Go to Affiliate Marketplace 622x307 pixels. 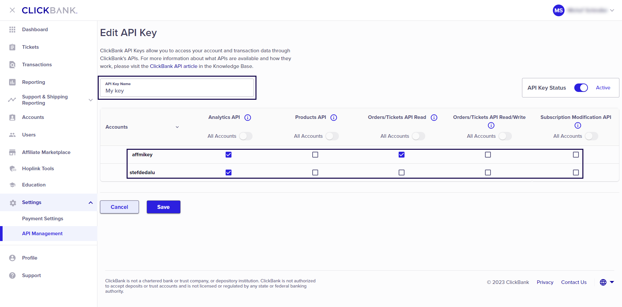46,152
